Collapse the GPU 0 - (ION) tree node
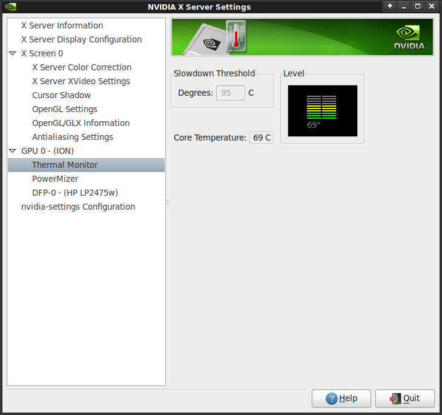 [x=12, y=151]
